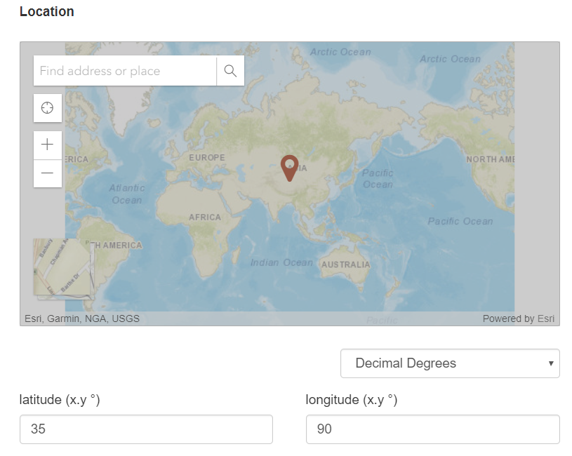Screen dimensions: 572x456
Task: Click the search magnifier icon
Action: tap(230, 71)
